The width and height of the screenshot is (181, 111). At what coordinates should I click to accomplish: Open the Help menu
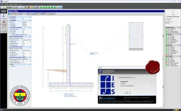[x=20, y=4]
